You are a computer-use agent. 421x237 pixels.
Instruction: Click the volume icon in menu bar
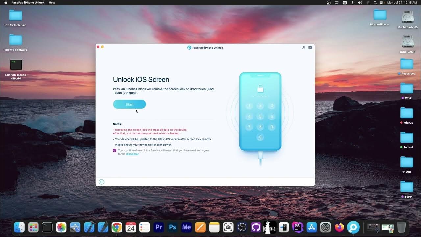[360, 2]
